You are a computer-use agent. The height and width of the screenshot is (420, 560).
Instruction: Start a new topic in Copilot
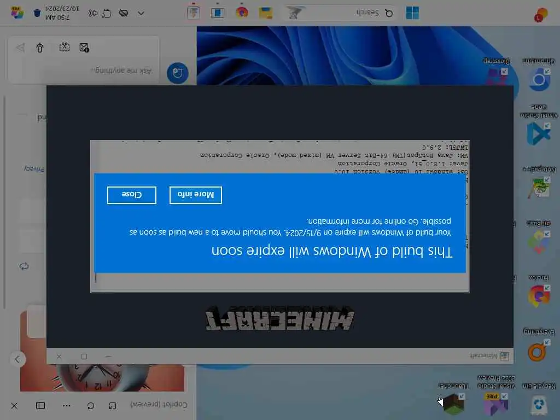178,73
